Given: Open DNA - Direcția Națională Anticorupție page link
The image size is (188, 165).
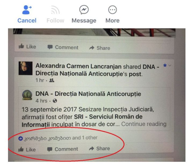Looking at the screenshot, I should pyautogui.click(x=88, y=94).
